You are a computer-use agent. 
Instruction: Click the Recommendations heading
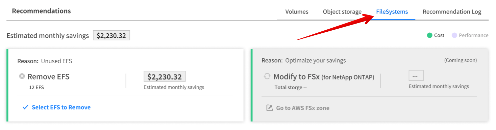coord(42,11)
